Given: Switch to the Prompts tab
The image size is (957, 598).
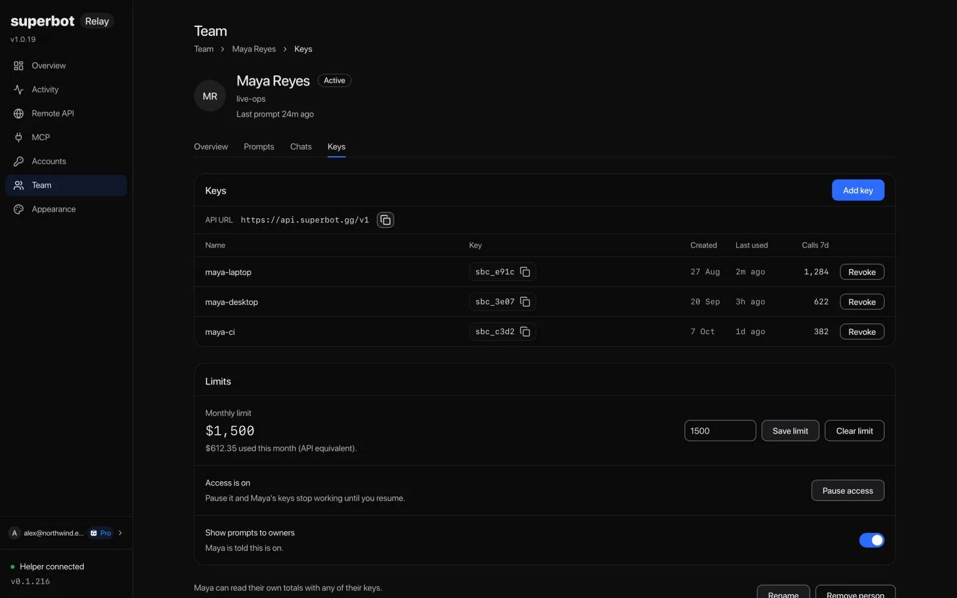Looking at the screenshot, I should pyautogui.click(x=259, y=147).
